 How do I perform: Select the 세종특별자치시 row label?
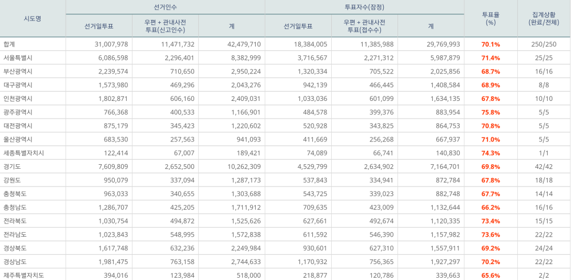[23, 153]
